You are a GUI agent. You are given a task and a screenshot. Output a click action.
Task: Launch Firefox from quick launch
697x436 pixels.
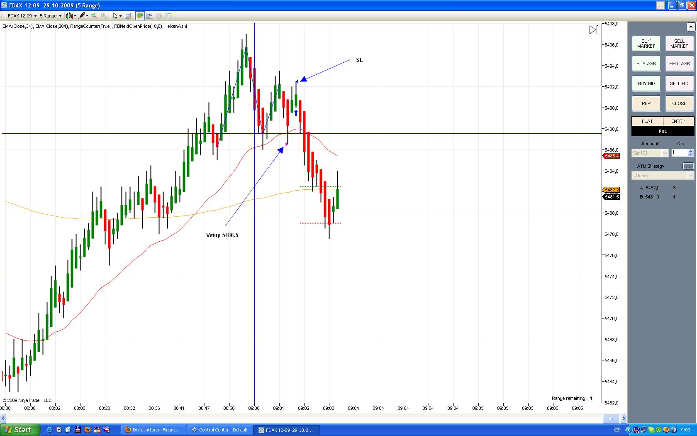point(87,430)
